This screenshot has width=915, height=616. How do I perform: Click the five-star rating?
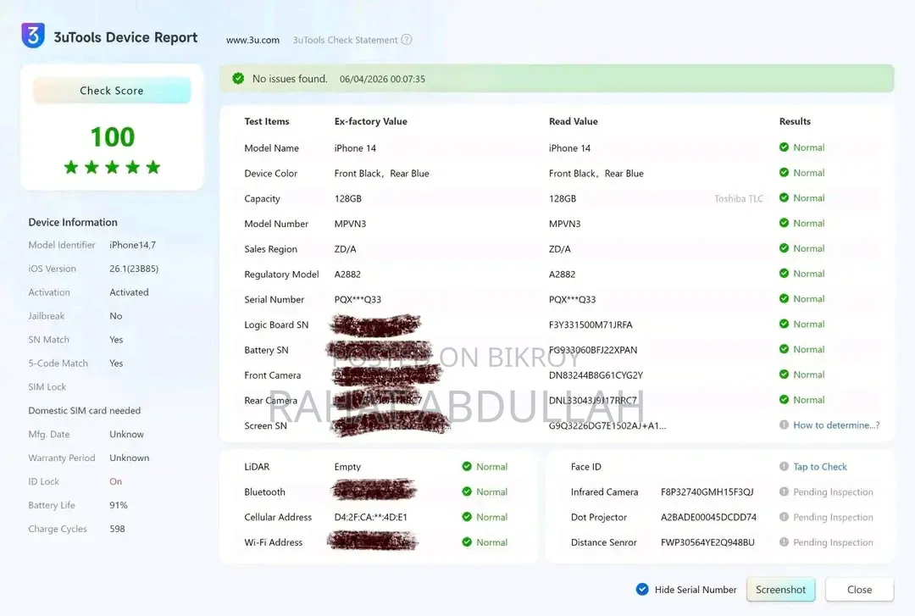pyautogui.click(x=112, y=168)
